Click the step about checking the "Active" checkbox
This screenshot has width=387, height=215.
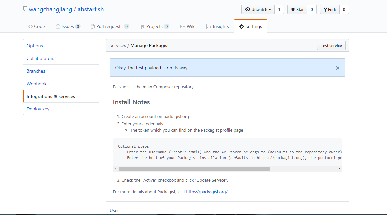[175, 180]
